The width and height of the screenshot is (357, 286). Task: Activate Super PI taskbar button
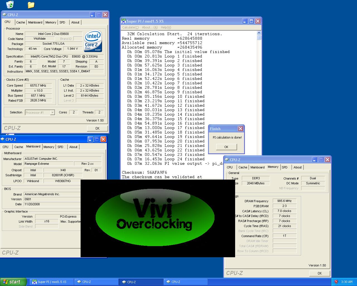pyautogui.click(x=52, y=282)
